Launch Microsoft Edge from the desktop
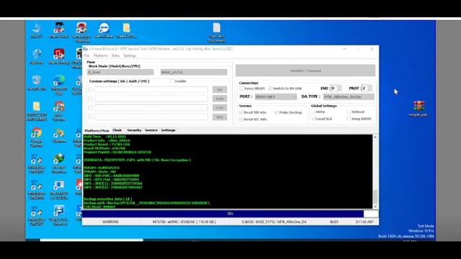The width and height of the screenshot is (461, 259). coord(59,85)
